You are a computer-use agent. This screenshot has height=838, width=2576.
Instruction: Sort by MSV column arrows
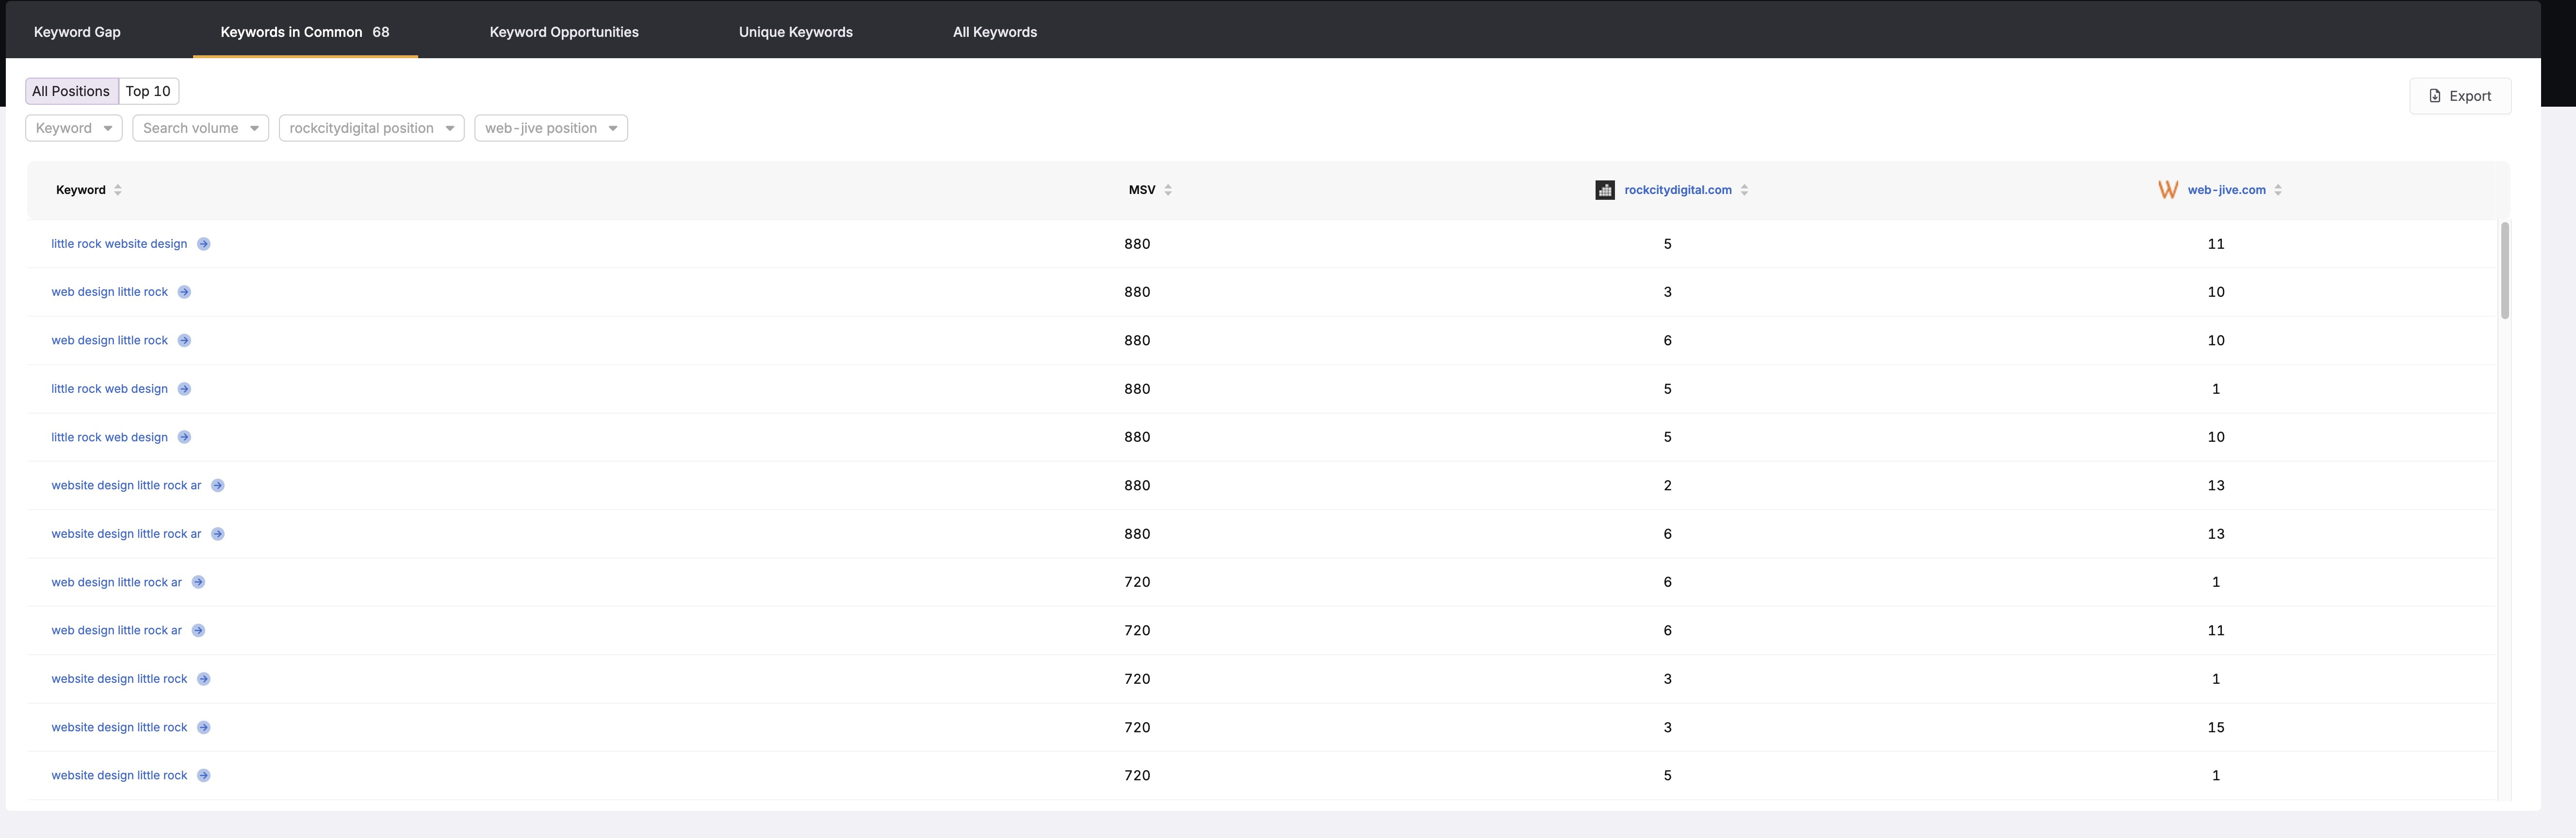point(1168,190)
